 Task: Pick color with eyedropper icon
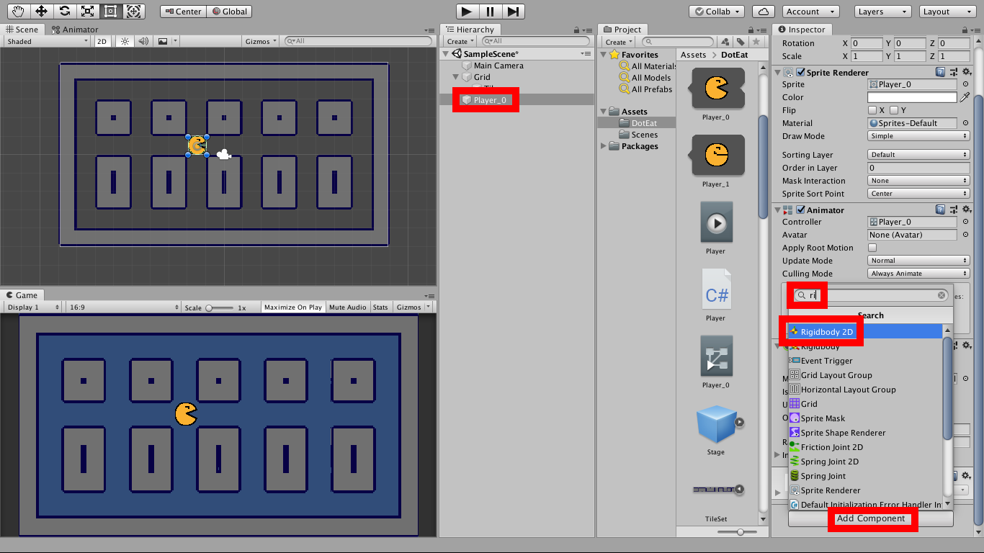tap(965, 97)
